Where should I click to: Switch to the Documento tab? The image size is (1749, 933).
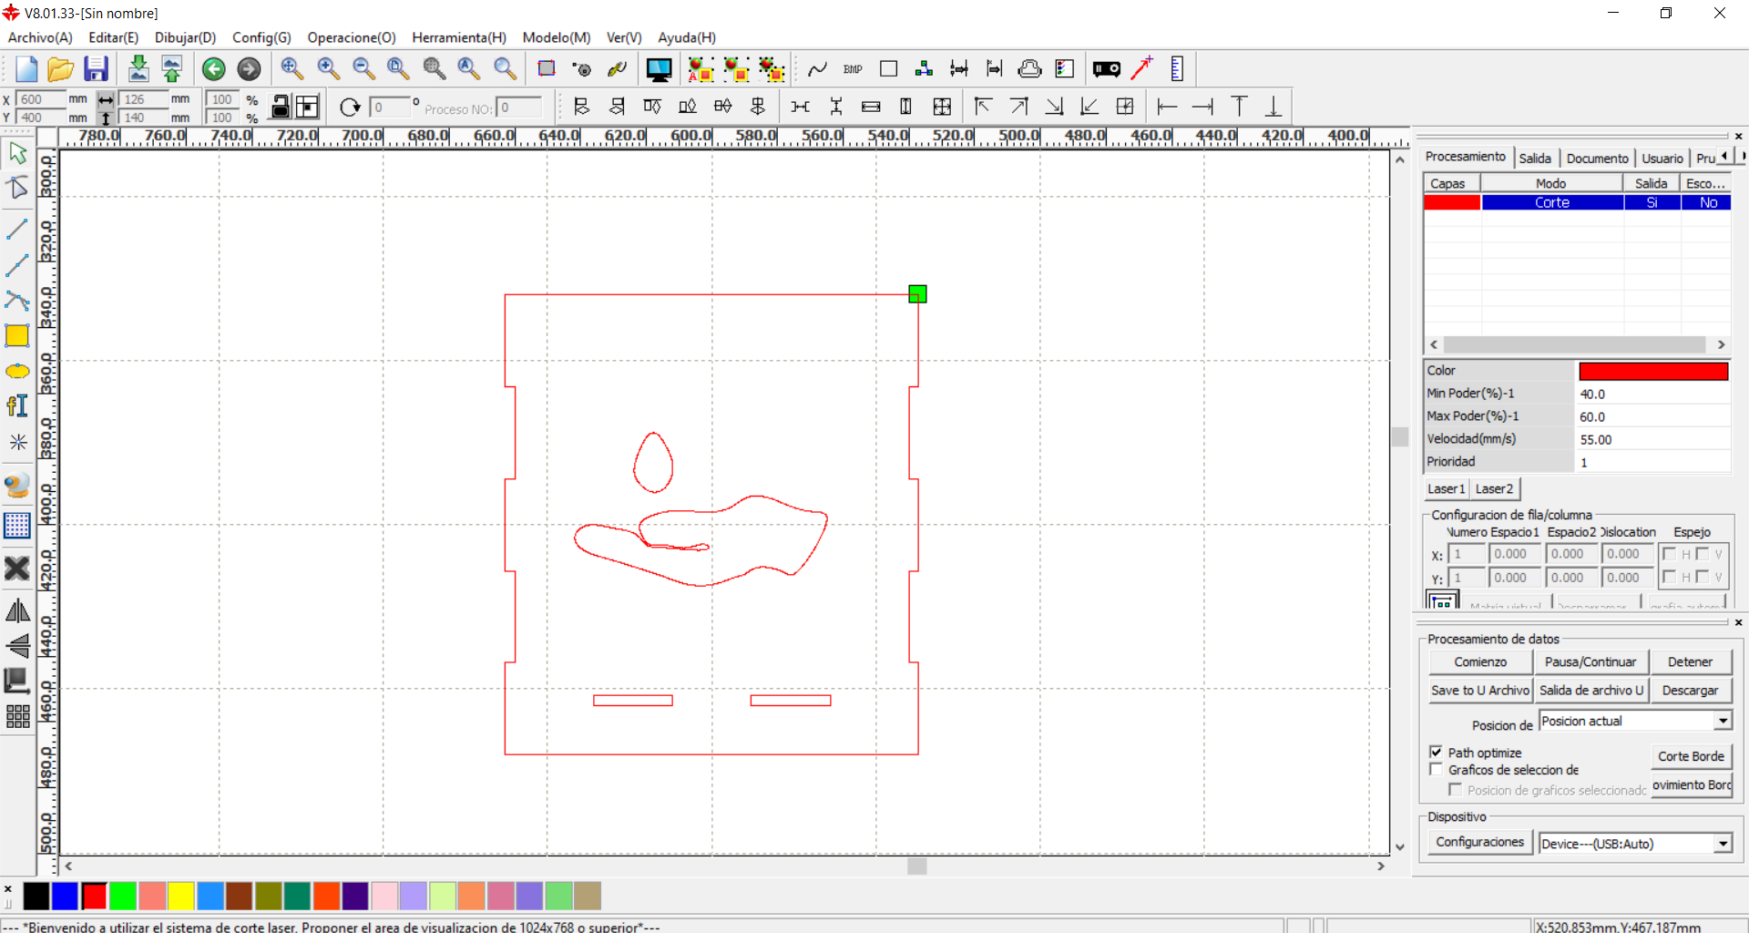click(1597, 159)
